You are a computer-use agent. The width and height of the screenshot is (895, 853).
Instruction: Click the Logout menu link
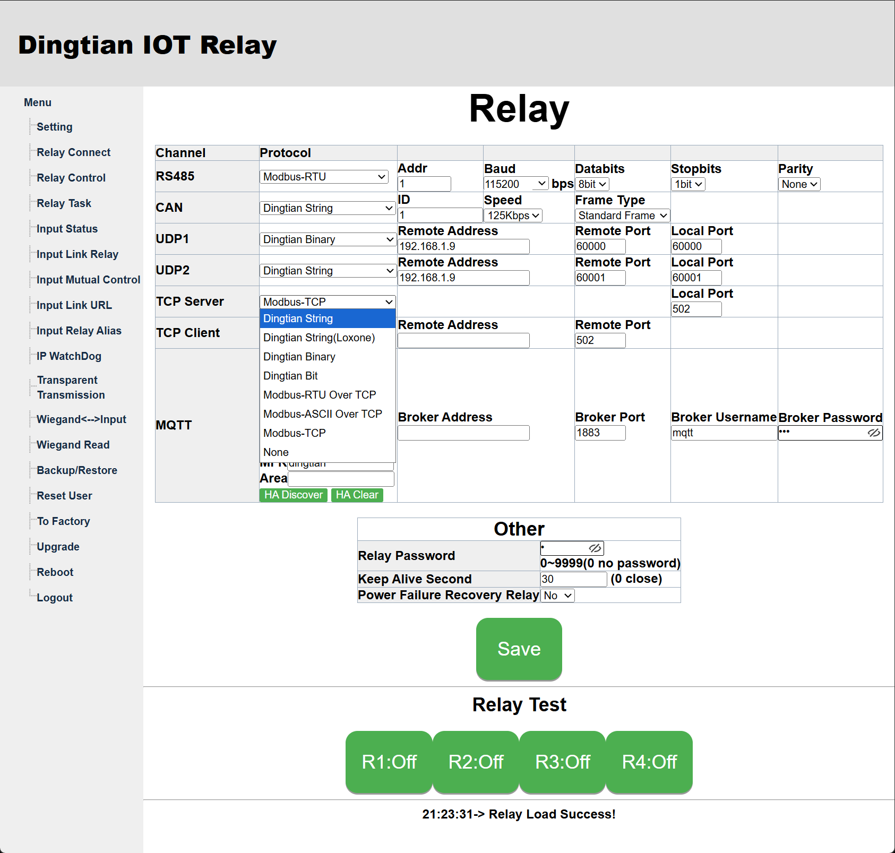click(55, 598)
